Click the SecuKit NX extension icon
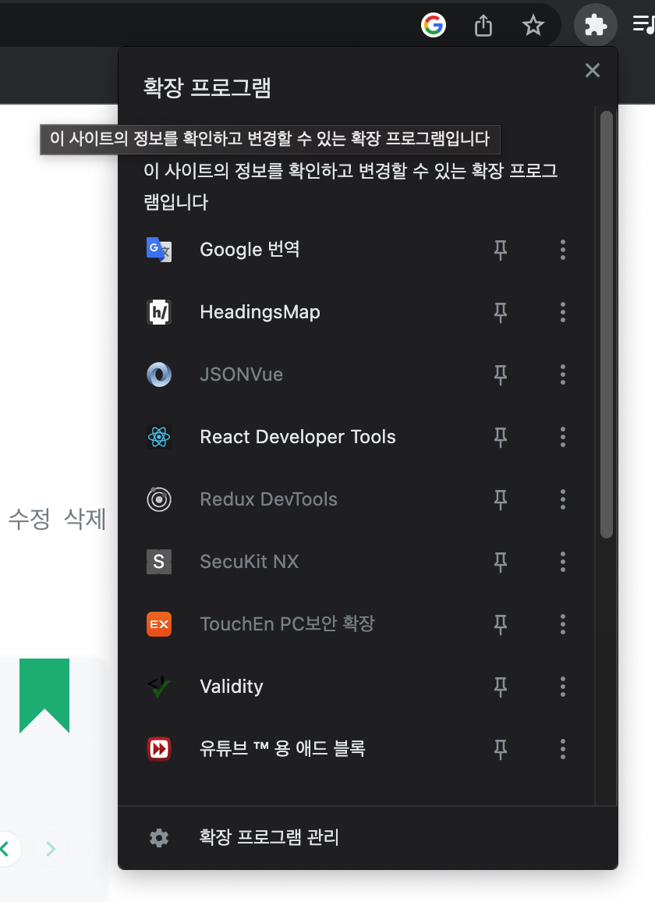This screenshot has width=655, height=902. tap(159, 562)
